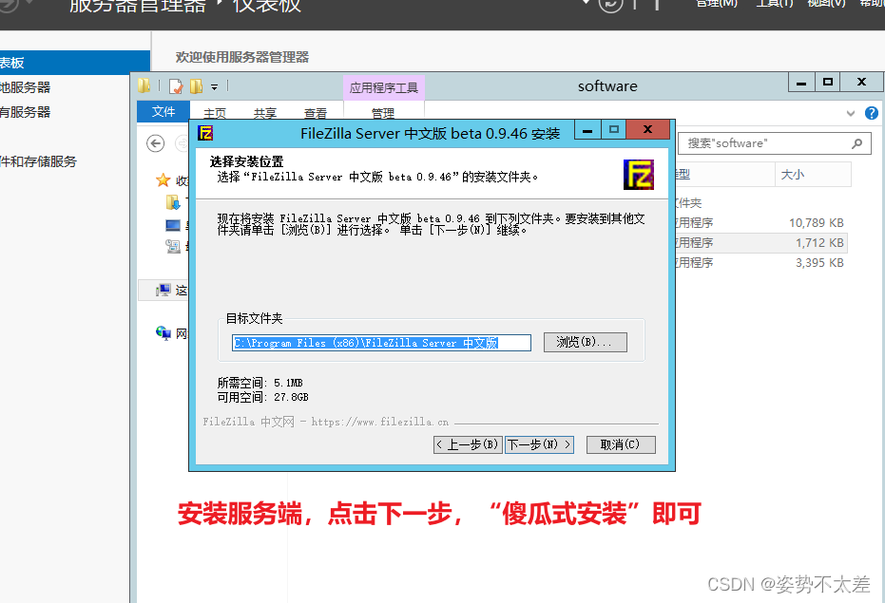Select the file row sized 1,712 KB
The height and width of the screenshot is (603, 885).
[x=760, y=242]
